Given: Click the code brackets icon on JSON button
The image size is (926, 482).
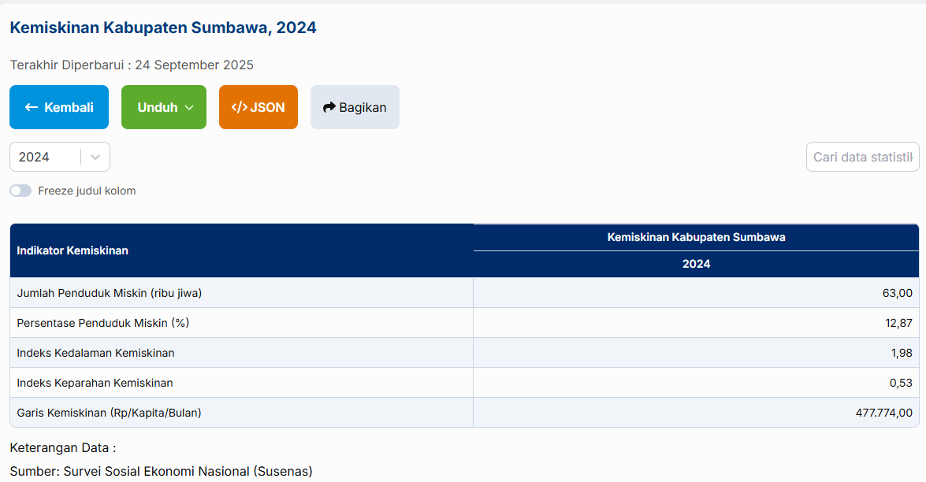Looking at the screenshot, I should (x=239, y=107).
